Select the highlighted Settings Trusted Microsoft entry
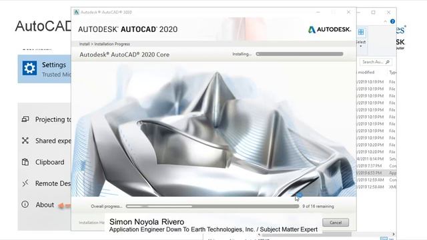Viewport: 427px width, 240px height. click(x=45, y=69)
